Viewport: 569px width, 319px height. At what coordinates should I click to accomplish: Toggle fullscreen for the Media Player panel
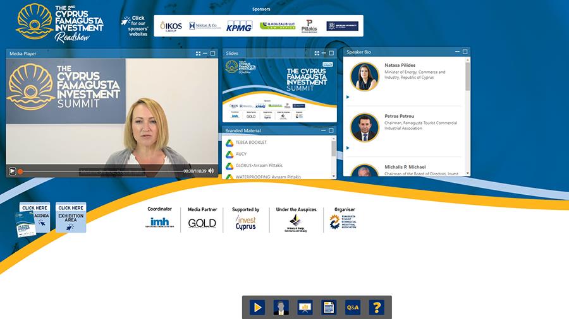point(198,54)
